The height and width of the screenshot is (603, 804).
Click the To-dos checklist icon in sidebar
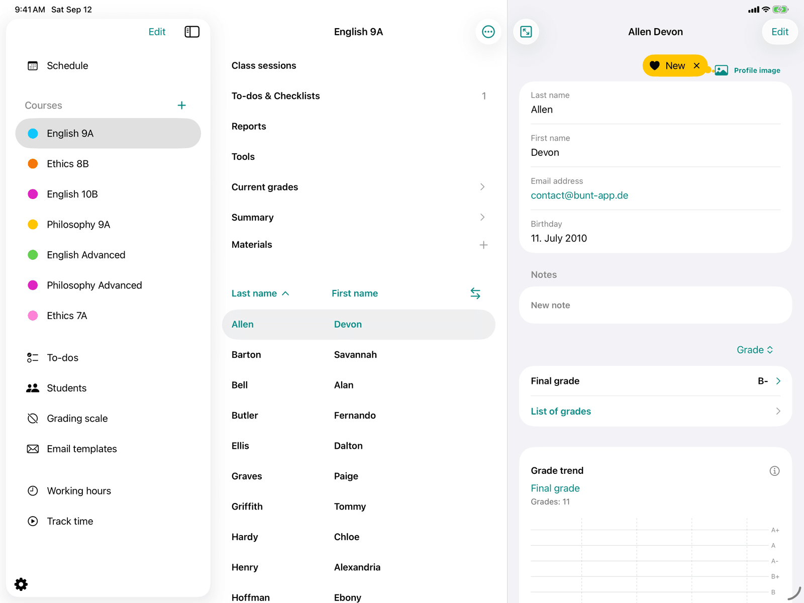tap(33, 358)
